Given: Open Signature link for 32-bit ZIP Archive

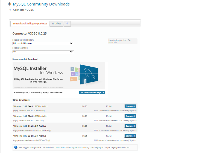Looking at the screenshot, I should tap(133, 140).
